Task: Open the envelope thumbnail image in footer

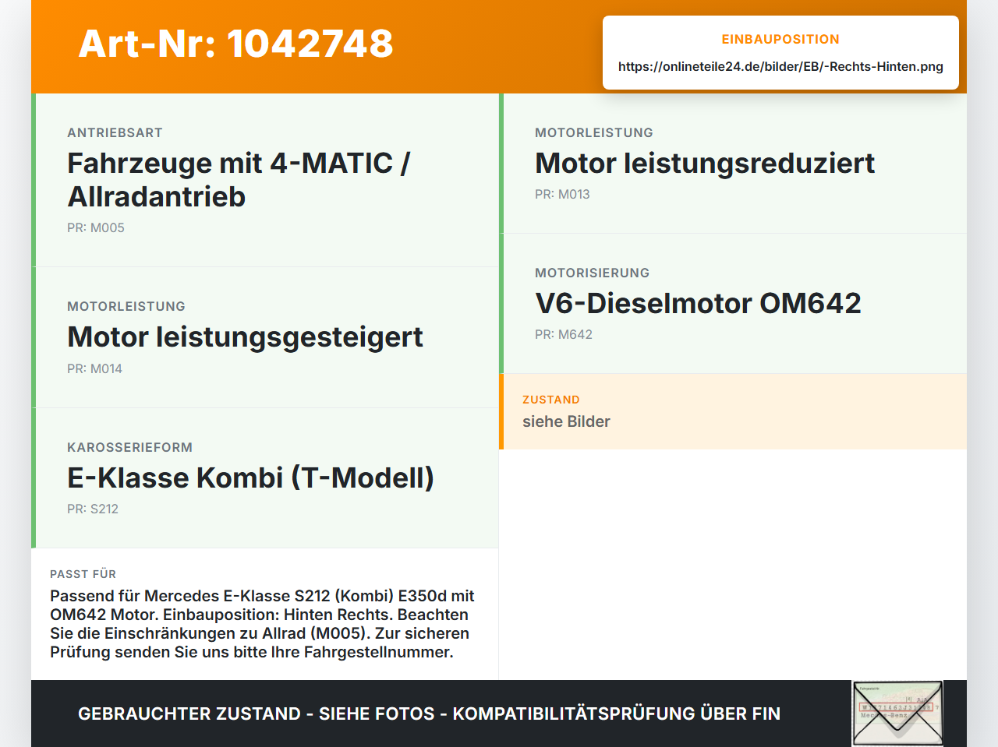Action: pyautogui.click(x=897, y=714)
